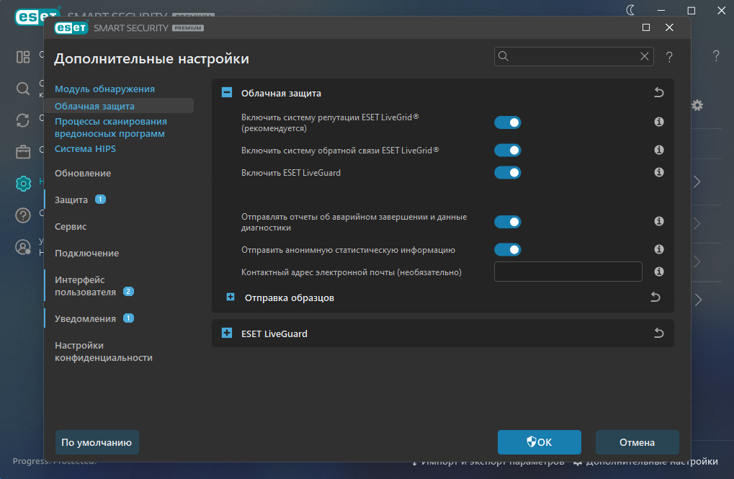
Task: Toggle ESET LiveGrid feedback system switch
Action: [507, 151]
